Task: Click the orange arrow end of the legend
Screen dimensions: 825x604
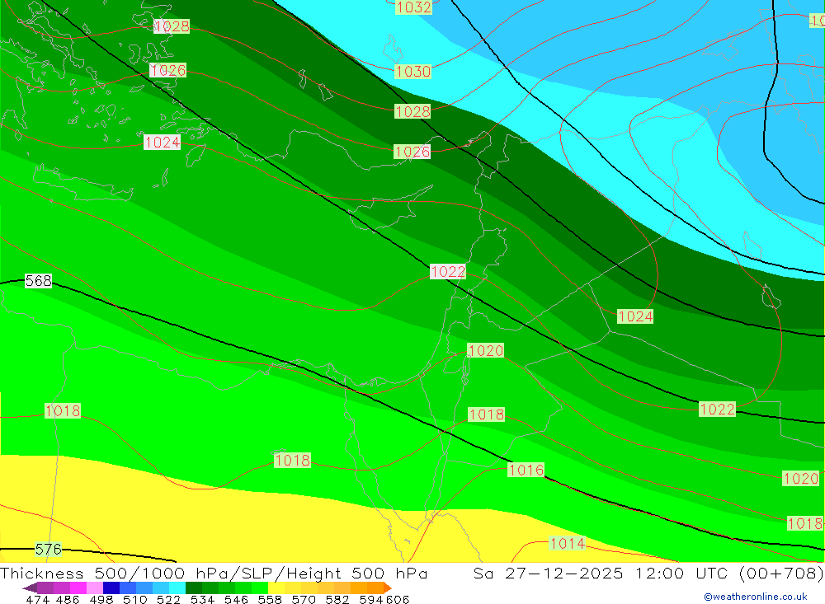Action: pos(388,588)
